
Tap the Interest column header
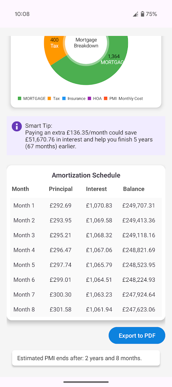coord(96,189)
